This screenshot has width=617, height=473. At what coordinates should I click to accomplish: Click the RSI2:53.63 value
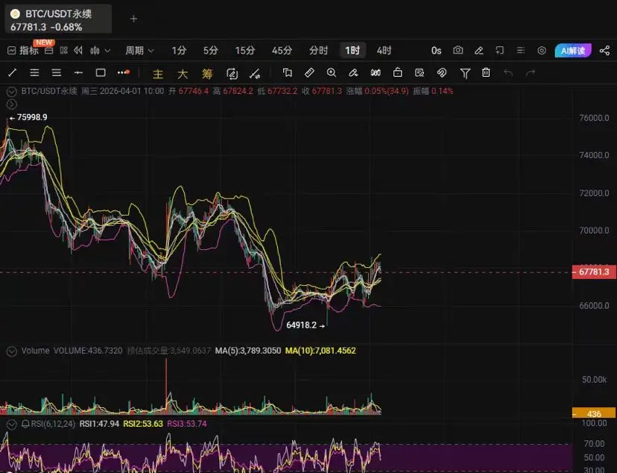coord(143,424)
